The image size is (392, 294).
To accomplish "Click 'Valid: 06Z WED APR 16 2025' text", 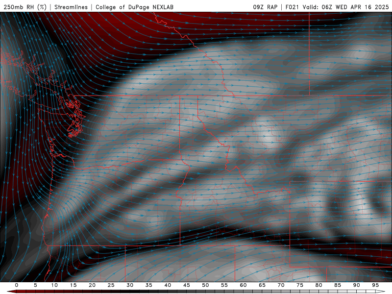I will tap(346, 7).
